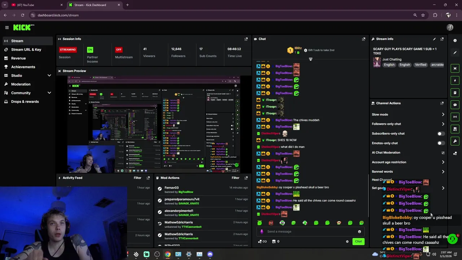Viewport: 462px width, 260px height.
Task: Click the channel points infinity icon
Action: pyautogui.click(x=262, y=242)
